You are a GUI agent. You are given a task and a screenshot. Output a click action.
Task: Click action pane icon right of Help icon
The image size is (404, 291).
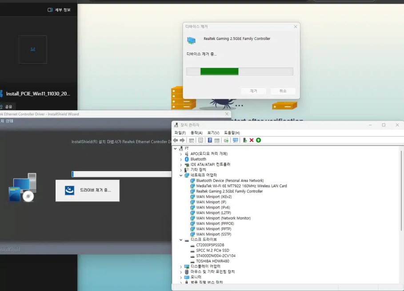[x=217, y=140]
